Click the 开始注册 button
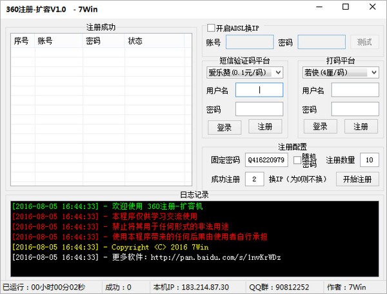Screen dimensions: 387x294 coord(357,179)
